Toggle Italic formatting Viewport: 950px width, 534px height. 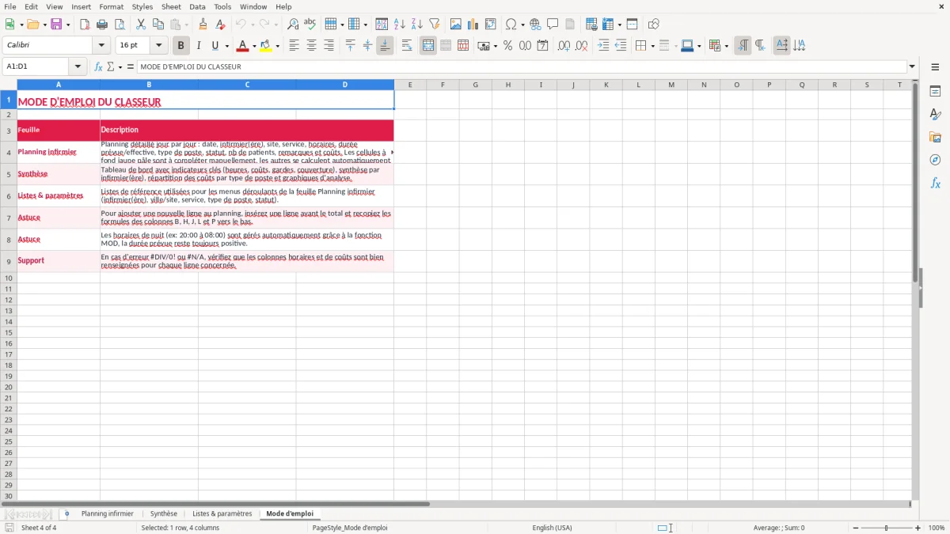tap(199, 46)
